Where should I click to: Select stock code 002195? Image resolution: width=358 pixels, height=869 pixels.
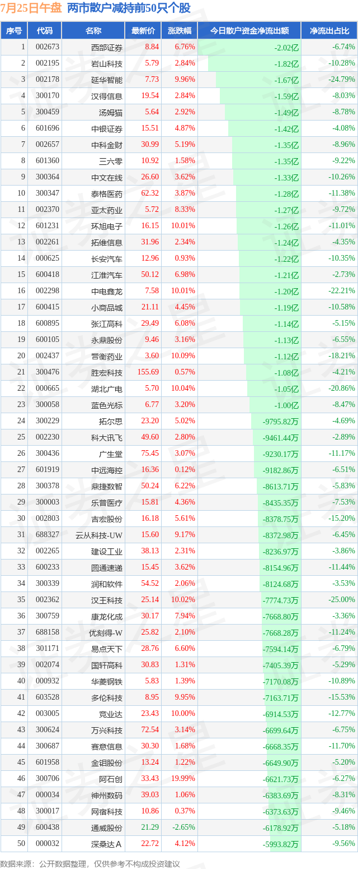47,63
